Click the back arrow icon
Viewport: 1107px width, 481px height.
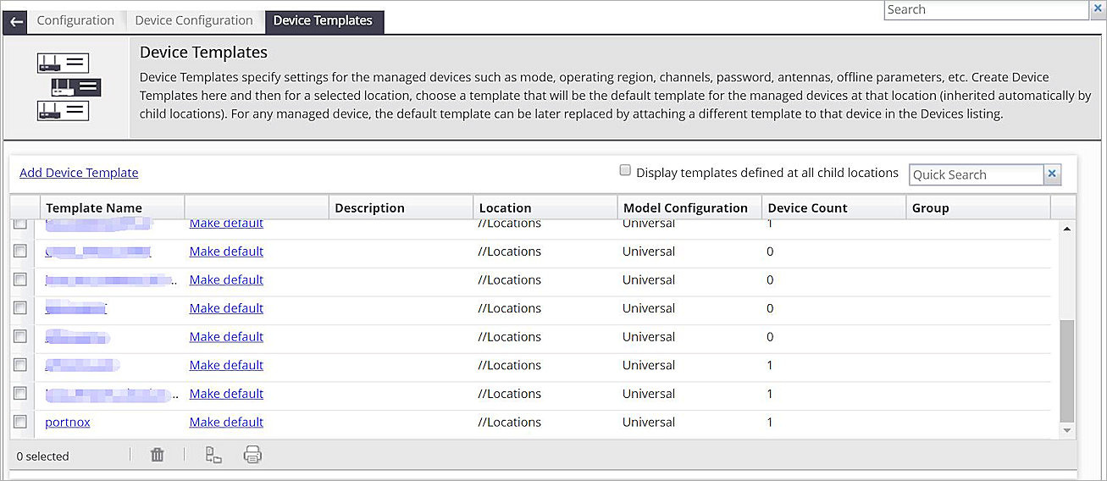pos(16,21)
